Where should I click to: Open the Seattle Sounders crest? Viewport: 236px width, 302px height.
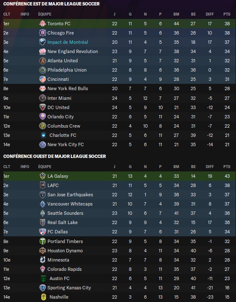tap(42, 213)
